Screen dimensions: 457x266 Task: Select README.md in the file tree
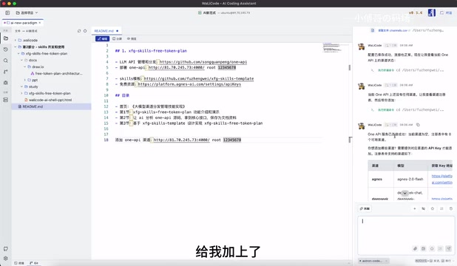[51, 106]
